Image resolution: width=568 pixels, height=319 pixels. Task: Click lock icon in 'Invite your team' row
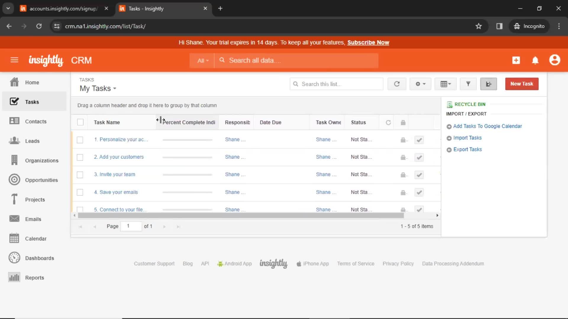coord(403,175)
